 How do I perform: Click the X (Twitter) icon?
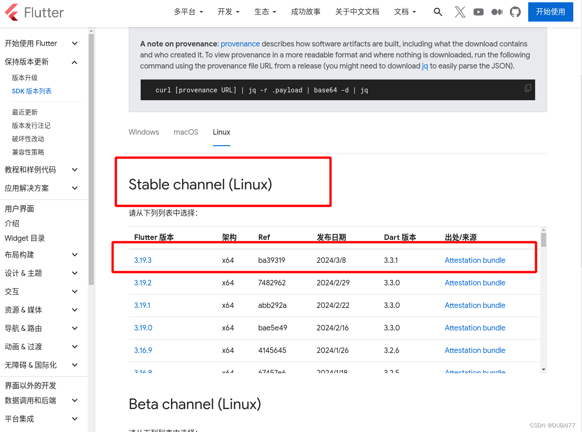pyautogui.click(x=460, y=12)
